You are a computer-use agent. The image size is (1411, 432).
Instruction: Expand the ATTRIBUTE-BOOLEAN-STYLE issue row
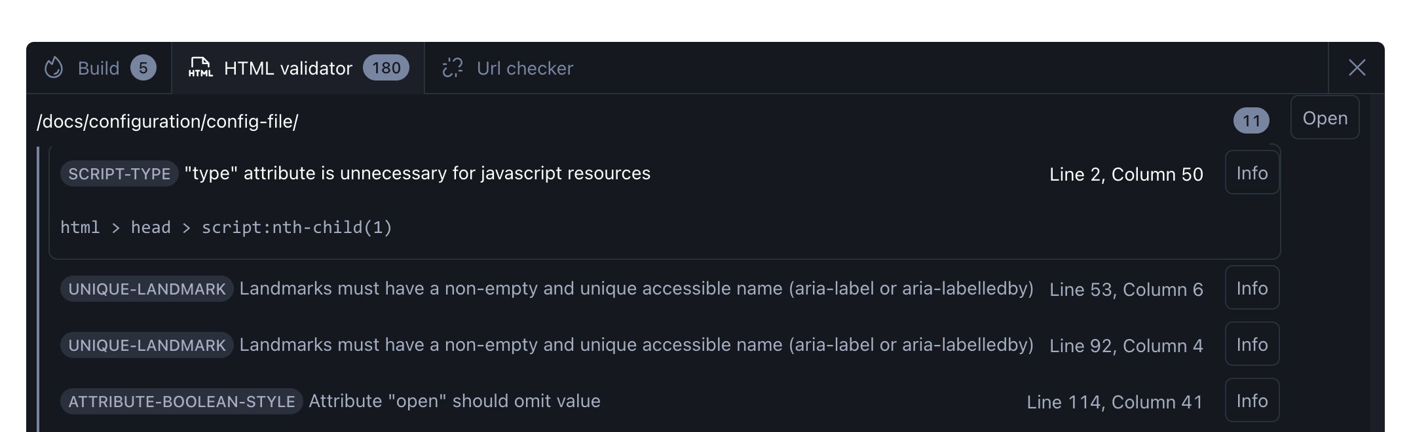[454, 401]
